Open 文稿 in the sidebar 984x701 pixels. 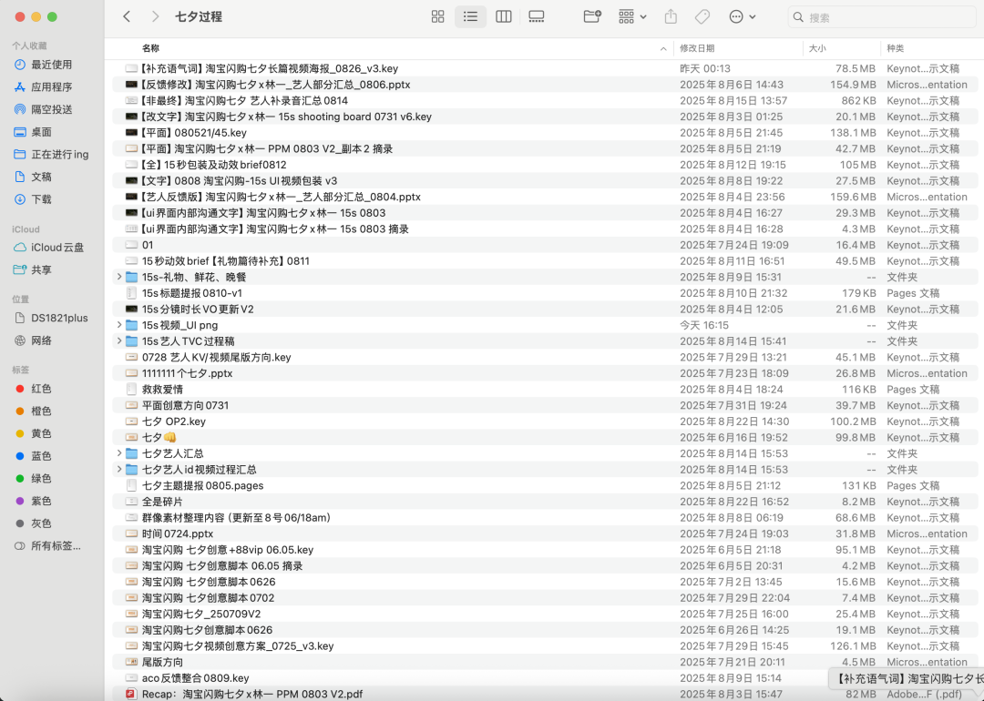[x=41, y=177]
